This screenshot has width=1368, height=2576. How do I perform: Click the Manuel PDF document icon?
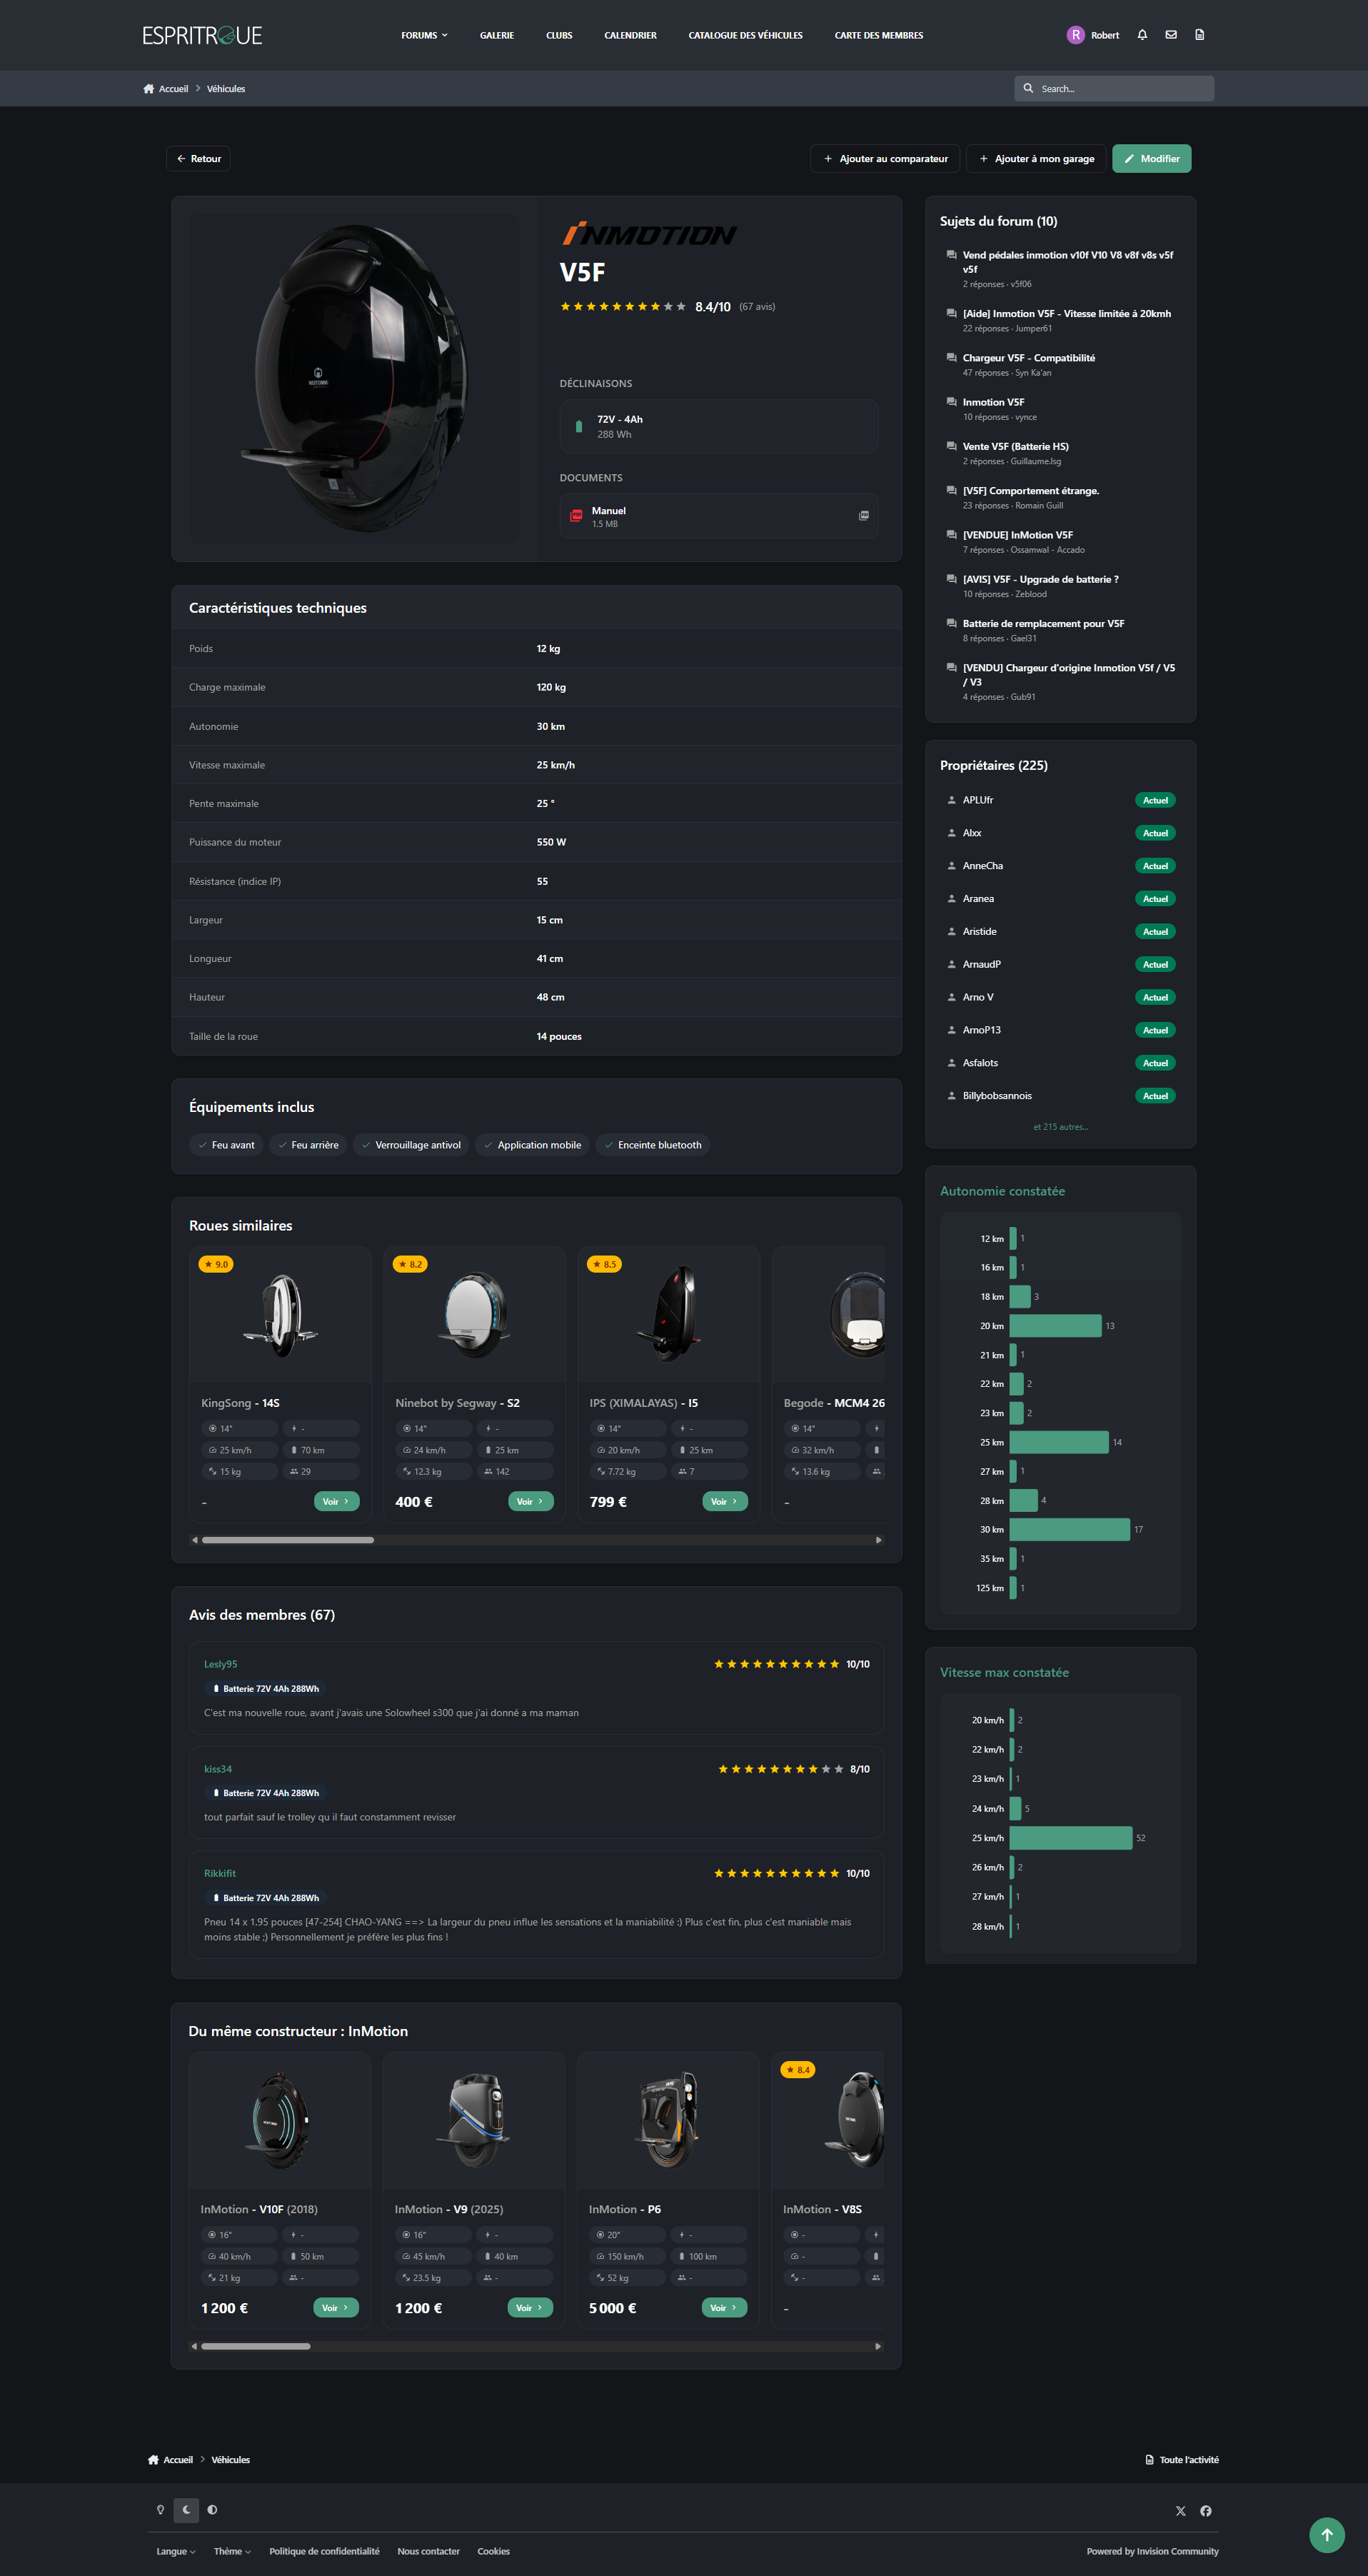pos(576,516)
